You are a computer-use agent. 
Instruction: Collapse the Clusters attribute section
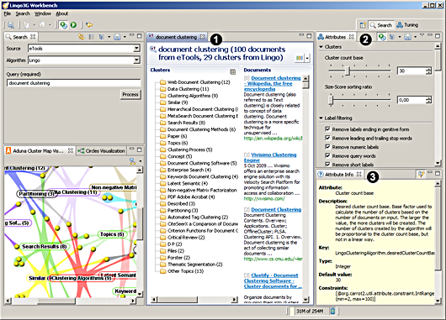tap(321, 47)
